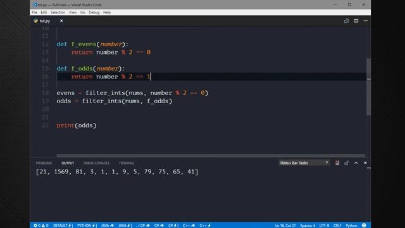
Task: Maximize the panel with the chevron up
Action: [x=356, y=163]
